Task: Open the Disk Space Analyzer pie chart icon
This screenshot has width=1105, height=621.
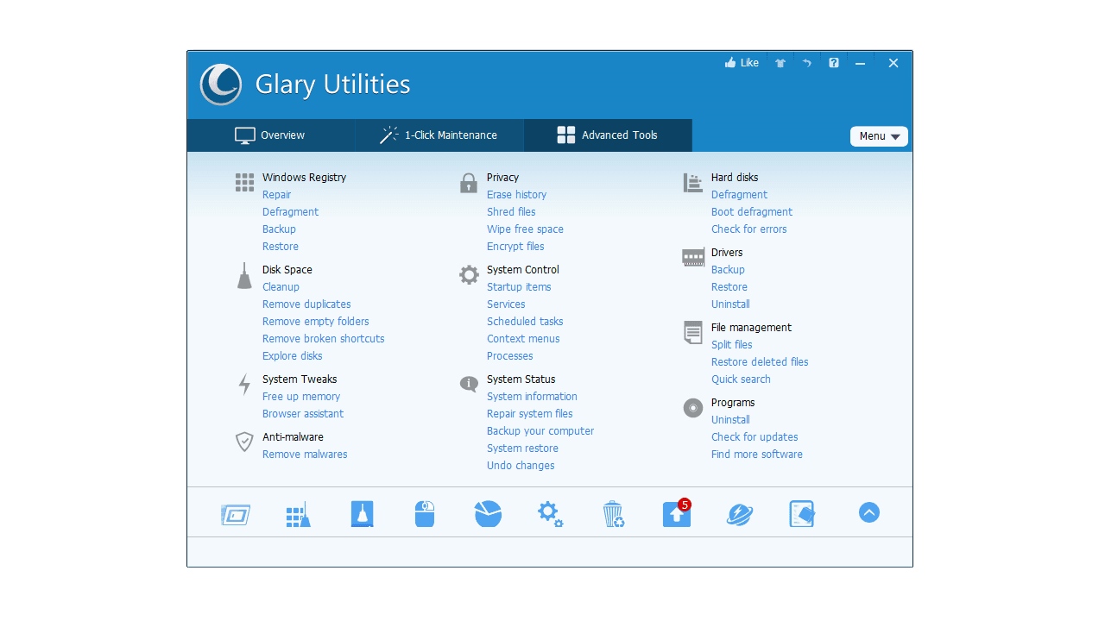Action: pyautogui.click(x=488, y=513)
